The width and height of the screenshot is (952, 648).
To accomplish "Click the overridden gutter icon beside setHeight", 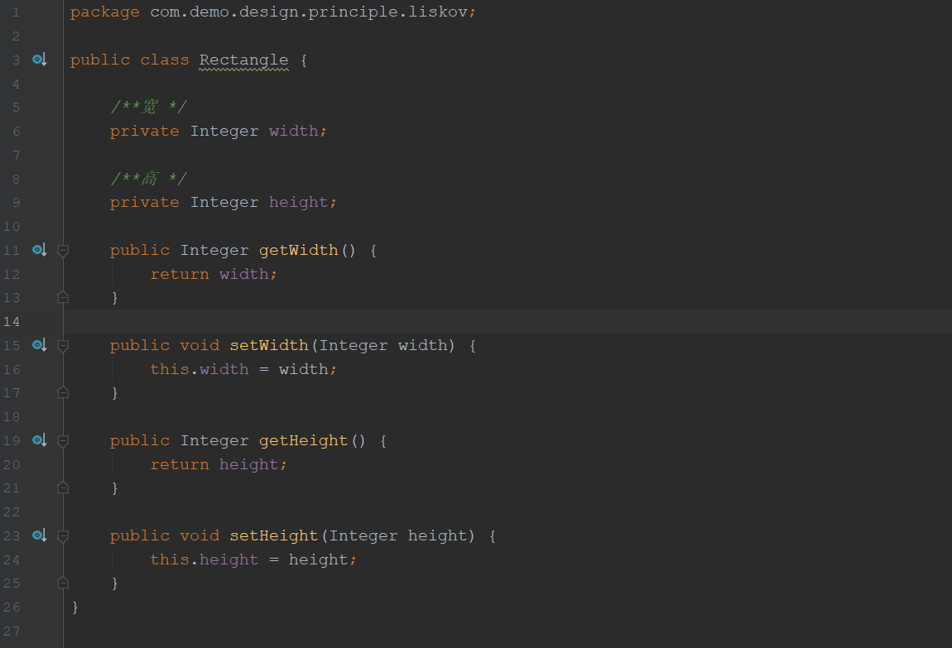I will tap(39, 535).
